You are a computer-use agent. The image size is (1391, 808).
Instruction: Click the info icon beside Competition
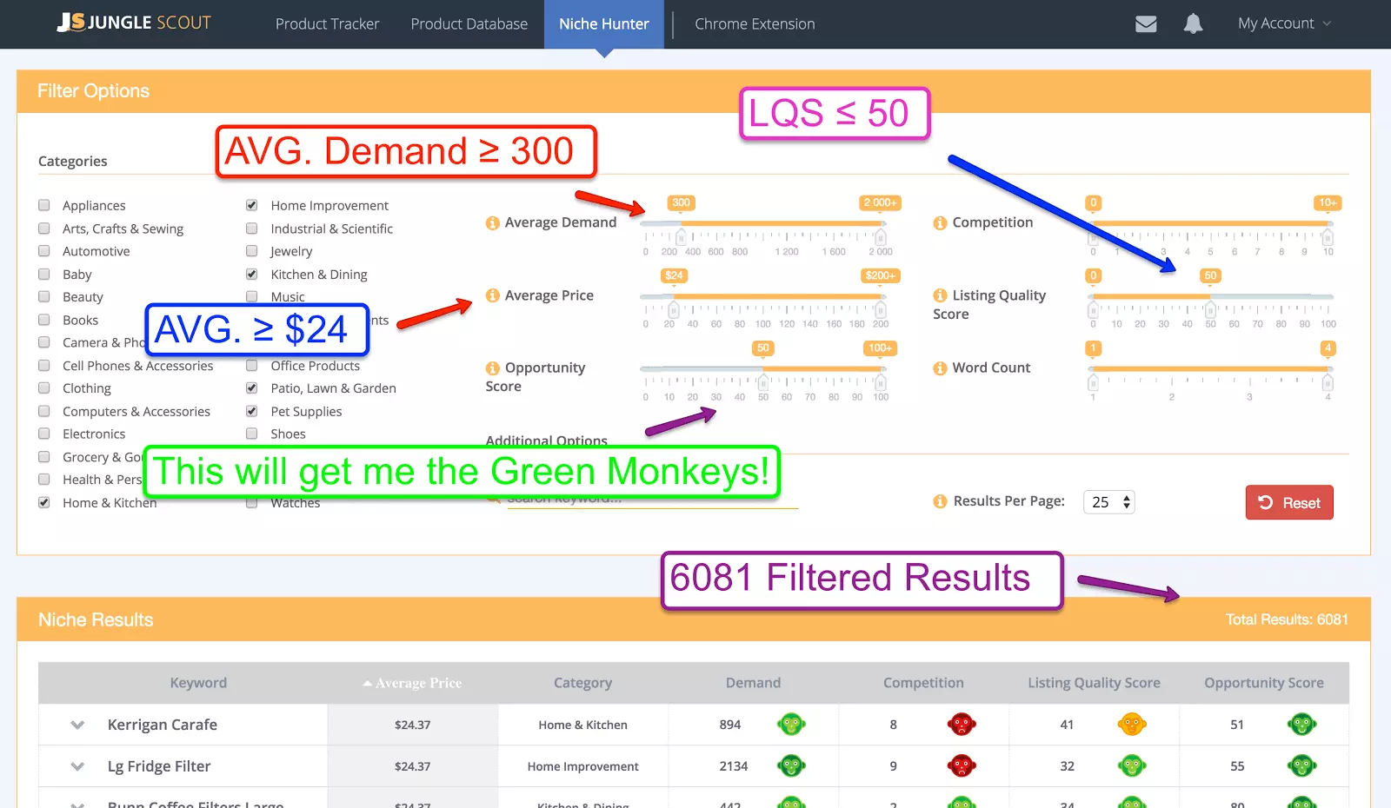pos(941,222)
